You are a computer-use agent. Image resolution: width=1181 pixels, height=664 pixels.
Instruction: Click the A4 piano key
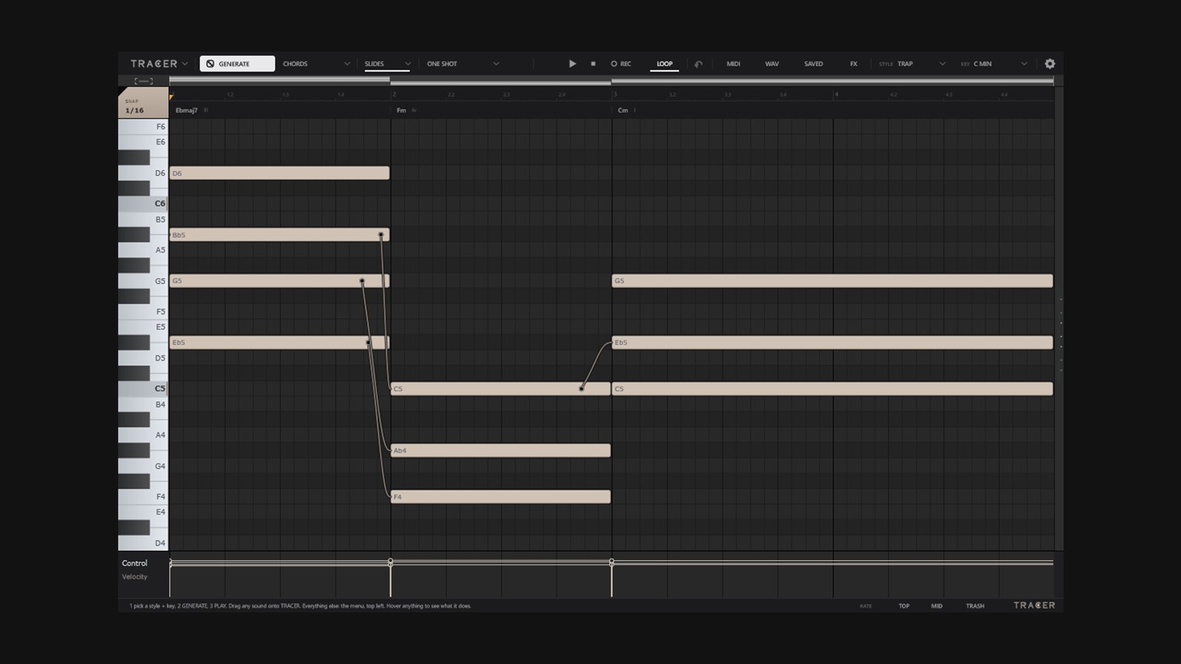point(143,435)
